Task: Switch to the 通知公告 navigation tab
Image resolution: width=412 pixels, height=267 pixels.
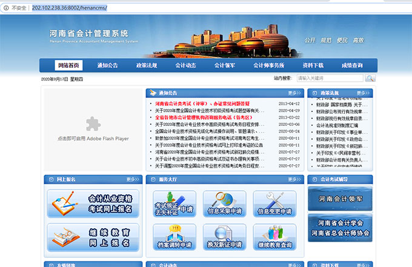Action: 107,65
